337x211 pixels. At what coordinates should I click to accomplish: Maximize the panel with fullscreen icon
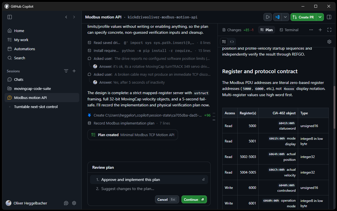[329, 30]
